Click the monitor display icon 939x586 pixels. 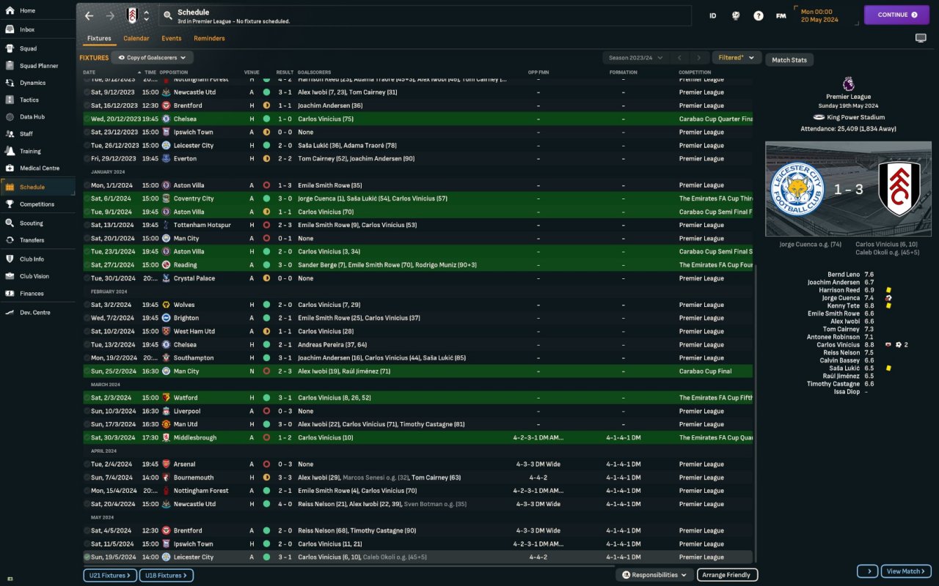click(921, 38)
